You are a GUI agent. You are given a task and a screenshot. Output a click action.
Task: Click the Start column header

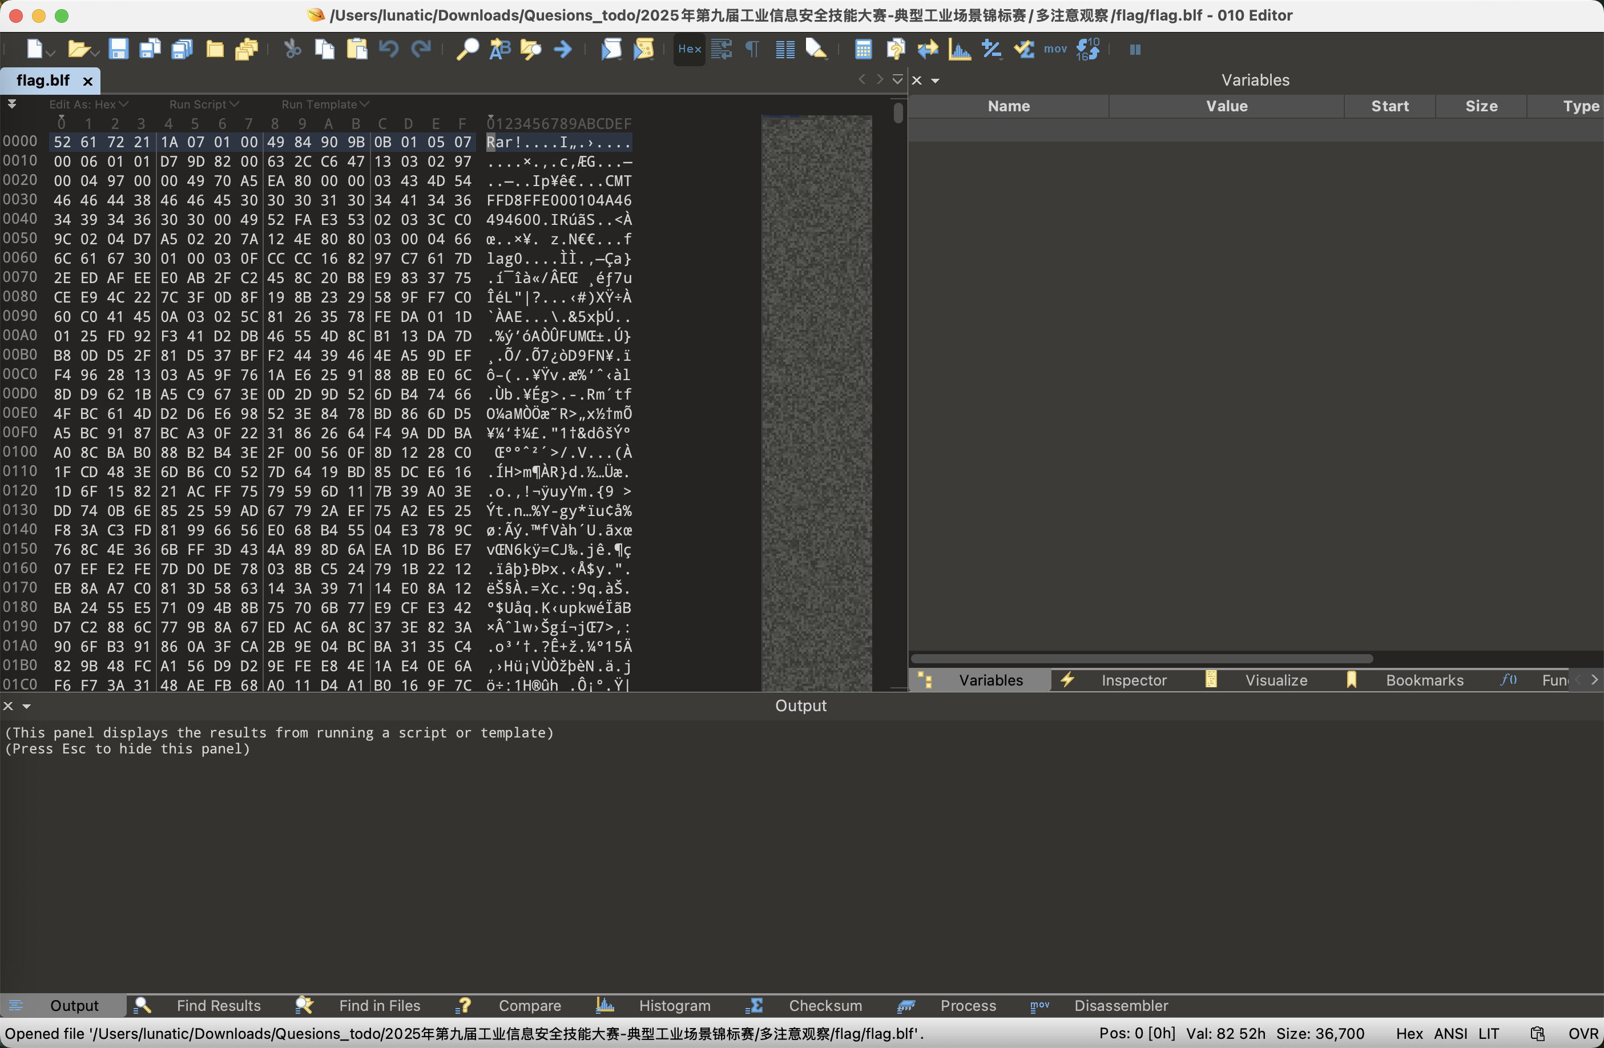(1390, 106)
